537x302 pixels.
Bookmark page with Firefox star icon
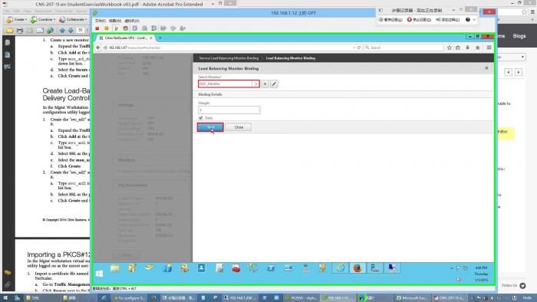pyautogui.click(x=450, y=48)
